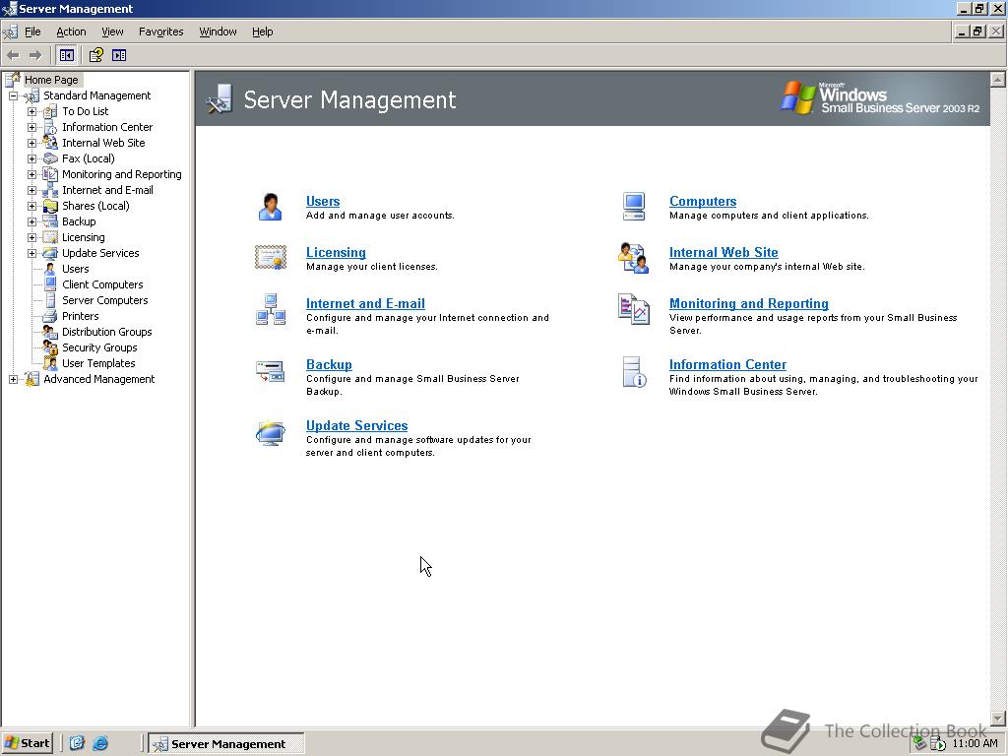Select the Internal Web Site icon
Screen dimensions: 1008x756
(635, 258)
